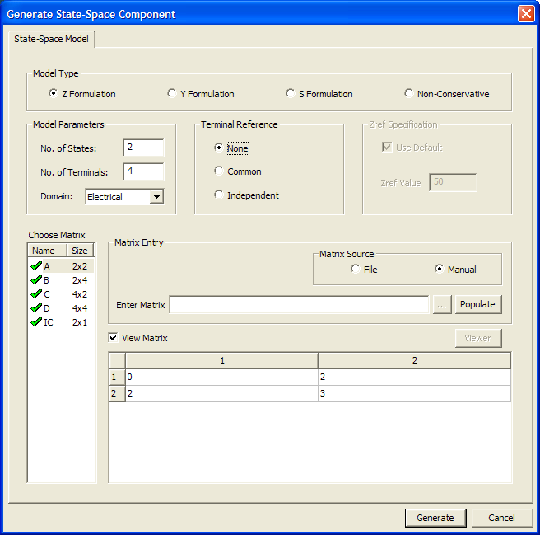Select the S Formulation radio button

(x=291, y=94)
